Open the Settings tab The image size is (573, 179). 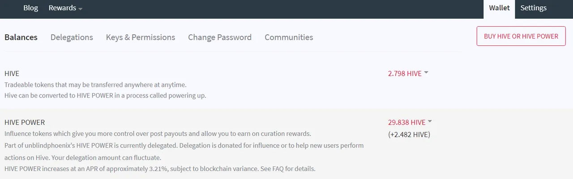533,8
